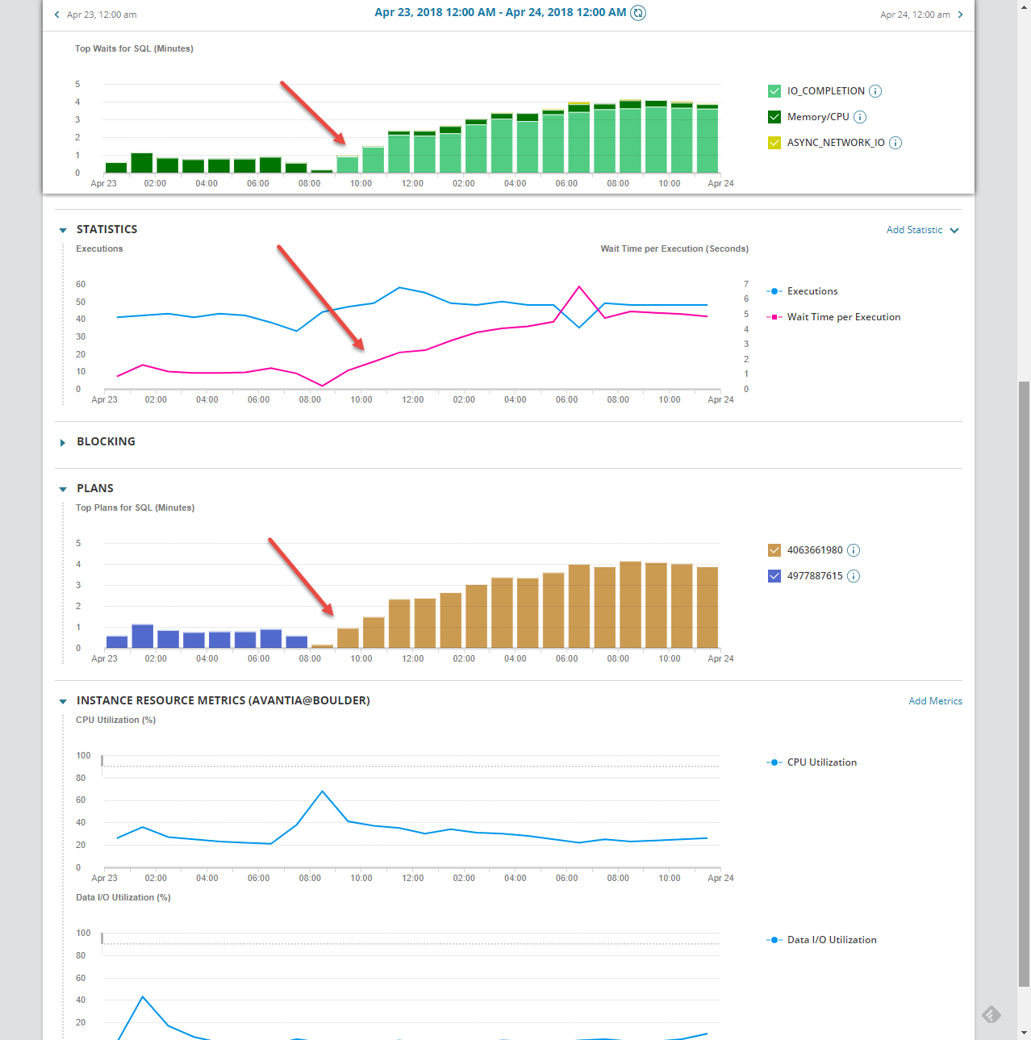1031x1040 pixels.
Task: Go to next day using right chevron
Action: [x=960, y=15]
